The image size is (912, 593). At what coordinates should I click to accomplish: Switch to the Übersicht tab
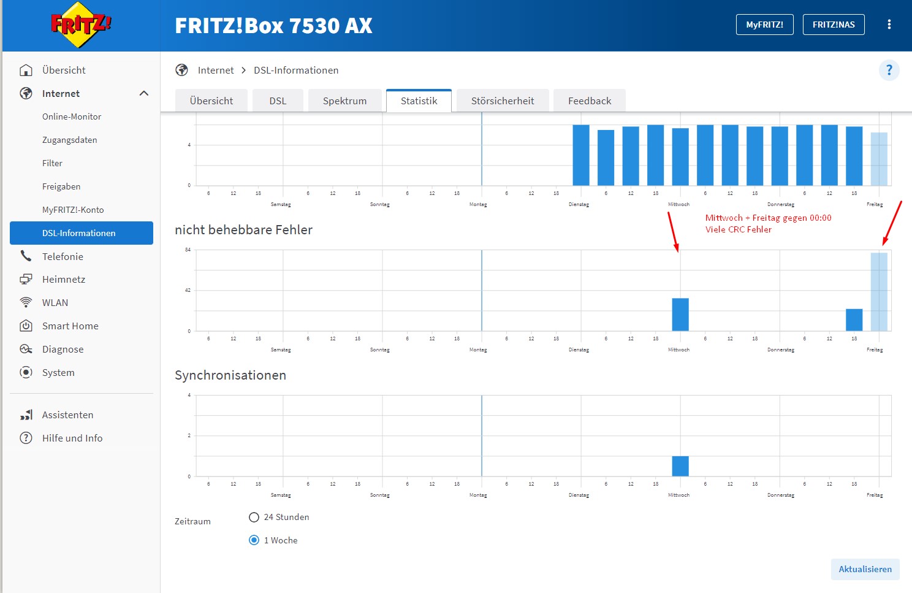[x=211, y=101]
